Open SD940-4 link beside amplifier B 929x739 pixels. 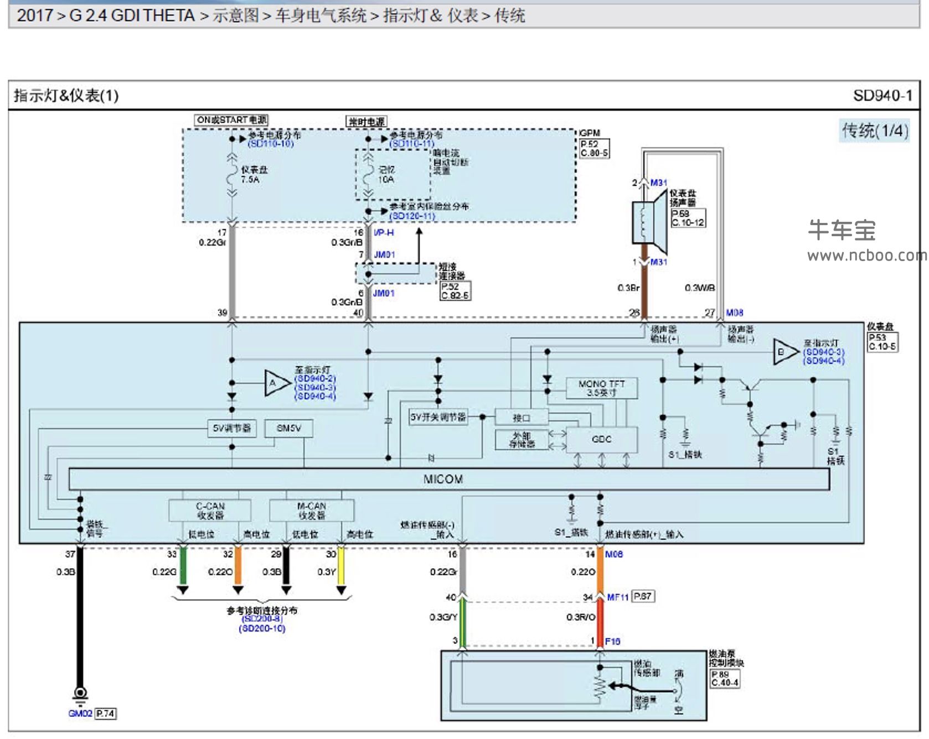(824, 361)
